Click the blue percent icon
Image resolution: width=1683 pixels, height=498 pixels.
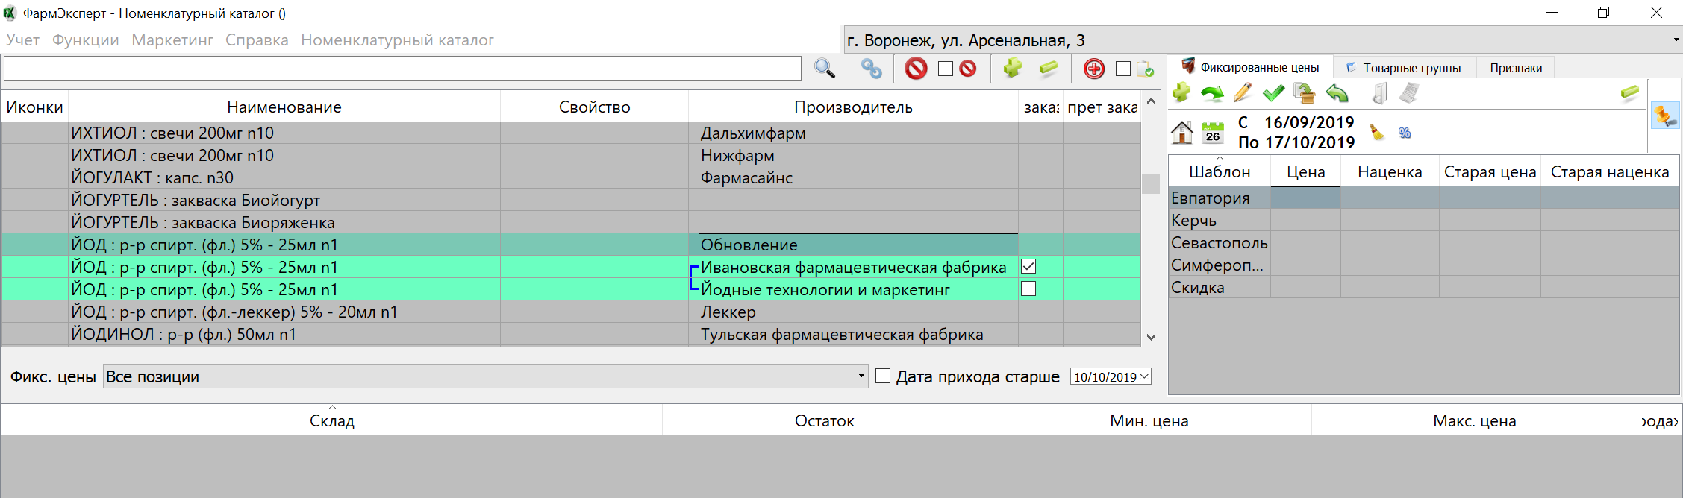pyautogui.click(x=1405, y=133)
